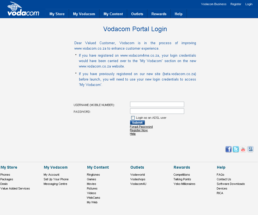Open the Vodaworld footer link

tap(138, 175)
